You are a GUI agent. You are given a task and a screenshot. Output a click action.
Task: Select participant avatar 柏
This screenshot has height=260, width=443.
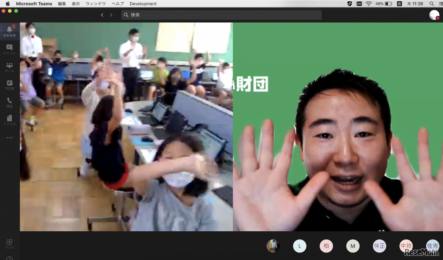tap(326, 246)
